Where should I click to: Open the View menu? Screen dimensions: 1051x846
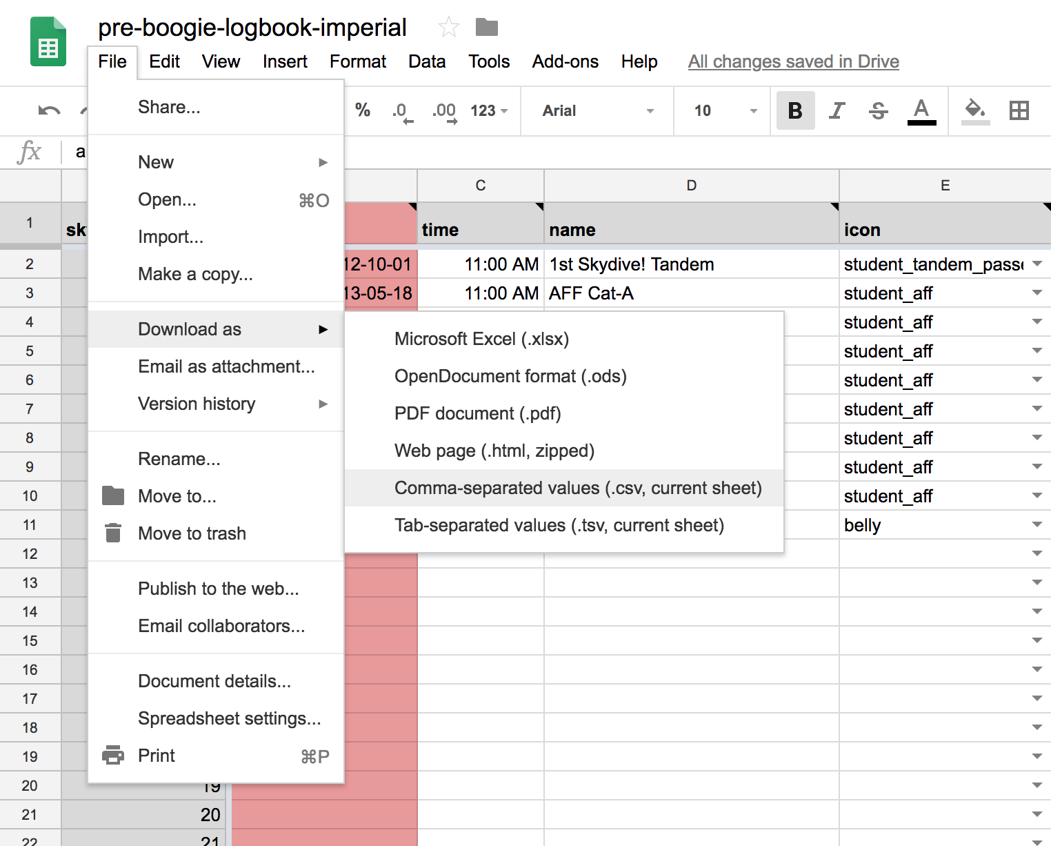click(221, 61)
